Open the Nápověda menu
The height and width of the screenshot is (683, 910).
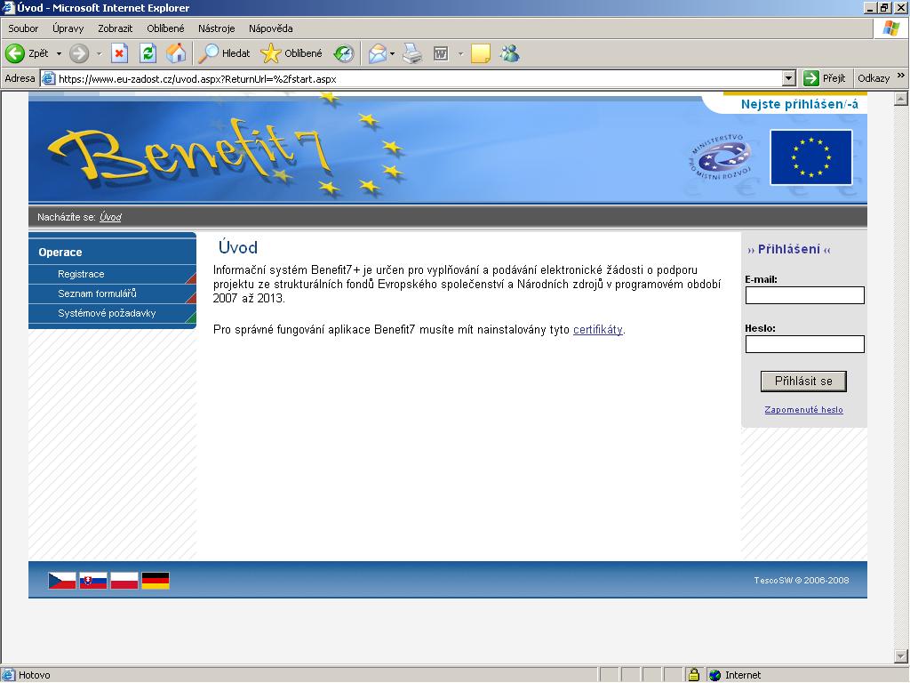[x=270, y=28]
